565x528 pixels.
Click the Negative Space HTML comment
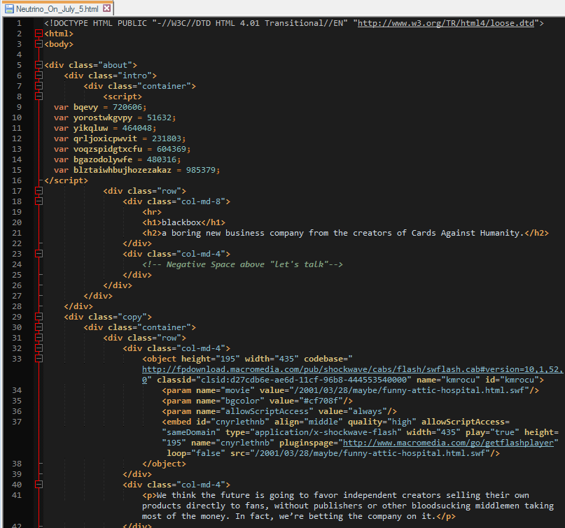tap(242, 264)
